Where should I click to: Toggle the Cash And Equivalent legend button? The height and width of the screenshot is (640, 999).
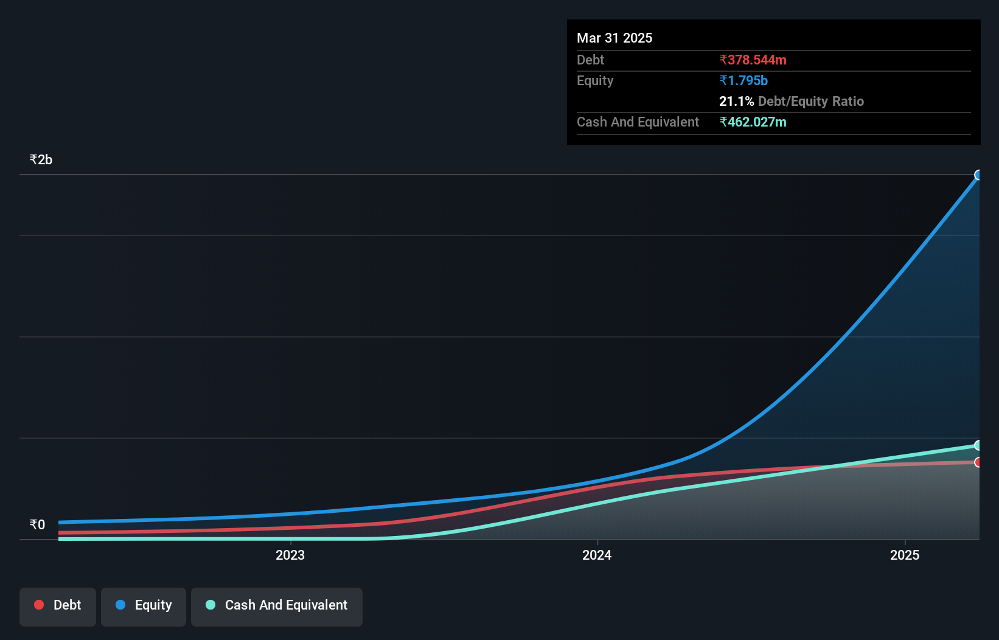277,607
